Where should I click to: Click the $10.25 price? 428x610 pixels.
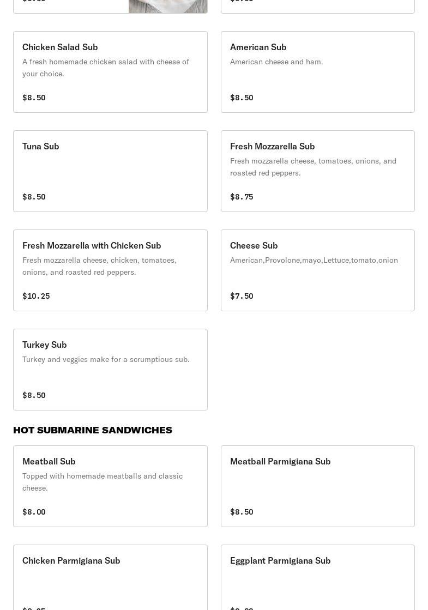pyautogui.click(x=36, y=296)
